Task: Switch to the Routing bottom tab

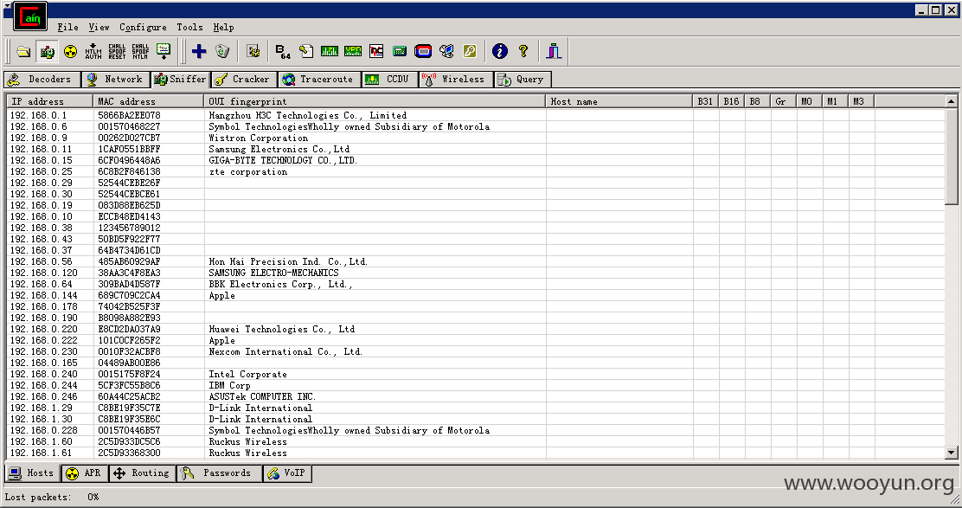Action: click(143, 473)
